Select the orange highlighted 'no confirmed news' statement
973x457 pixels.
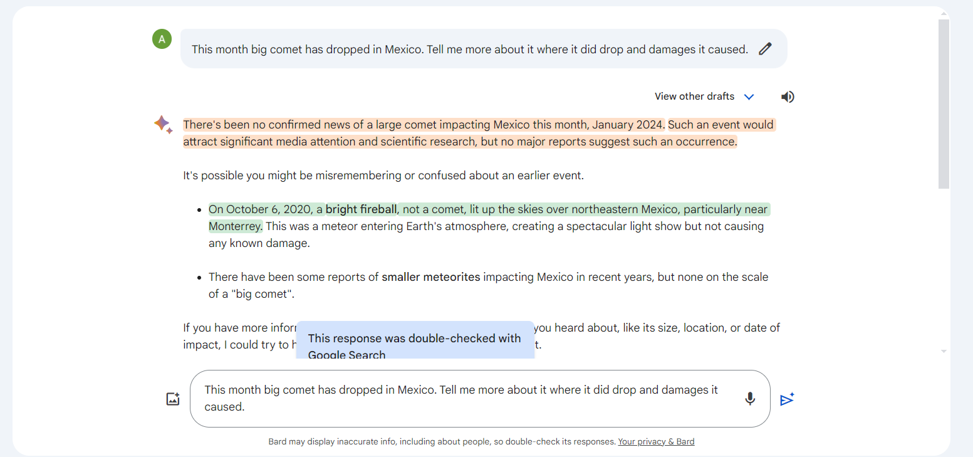[424, 125]
